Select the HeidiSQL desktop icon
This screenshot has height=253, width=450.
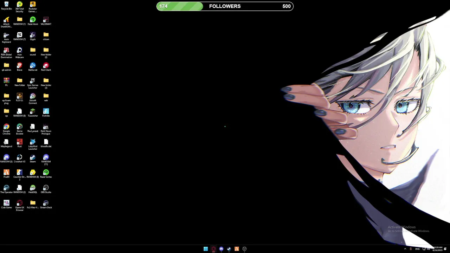[x=33, y=189]
